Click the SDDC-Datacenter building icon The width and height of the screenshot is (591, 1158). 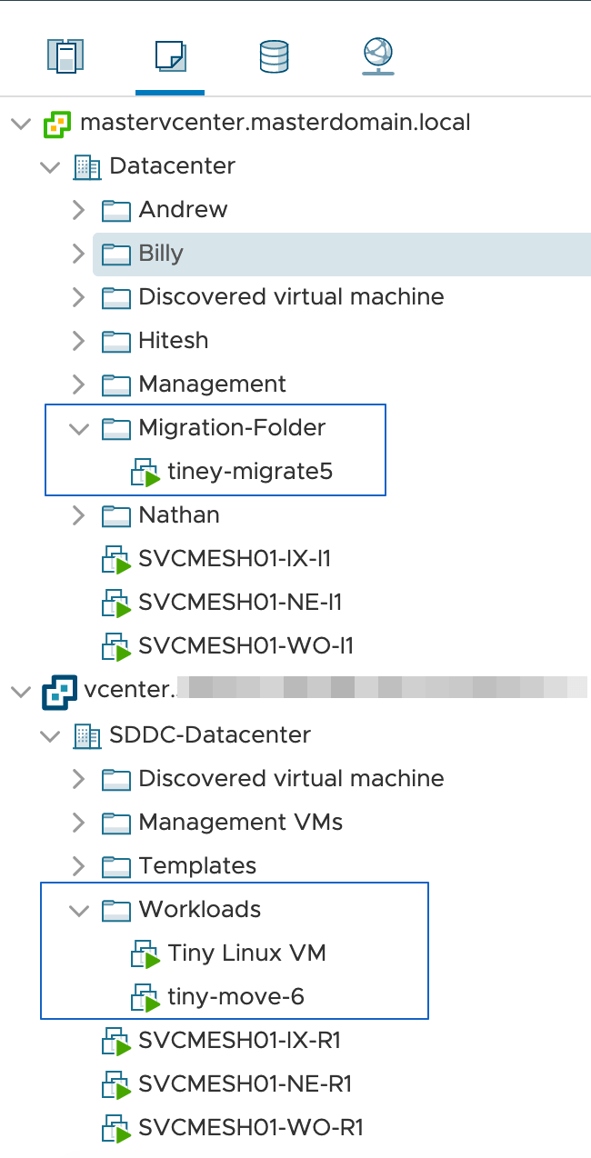86,735
